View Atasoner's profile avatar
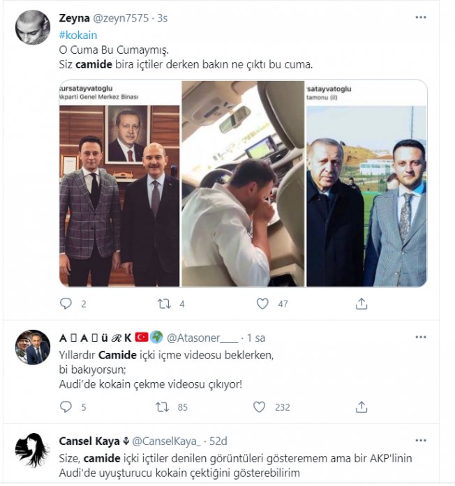The height and width of the screenshot is (486, 455). tap(33, 347)
